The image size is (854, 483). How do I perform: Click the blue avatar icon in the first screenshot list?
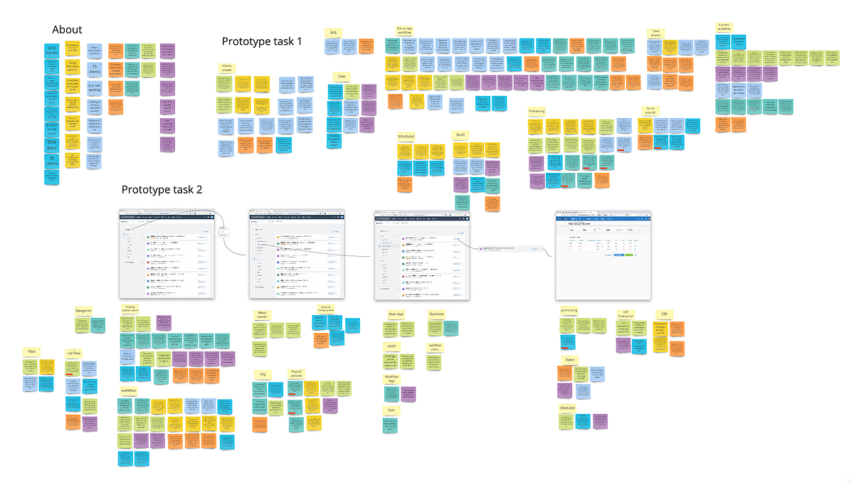click(x=148, y=243)
